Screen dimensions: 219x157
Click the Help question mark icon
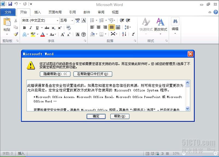(215, 12)
